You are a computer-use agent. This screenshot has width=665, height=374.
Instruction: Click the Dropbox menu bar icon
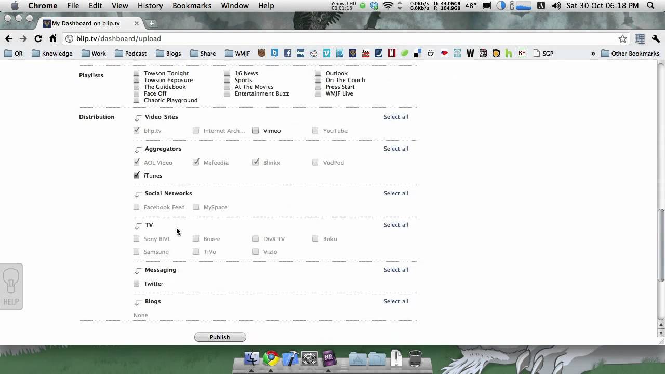[x=374, y=6]
